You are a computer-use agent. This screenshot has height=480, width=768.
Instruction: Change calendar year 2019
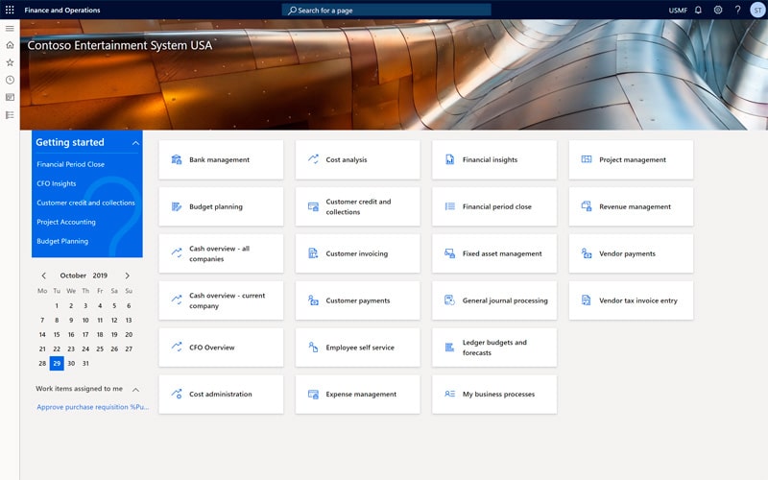point(100,276)
